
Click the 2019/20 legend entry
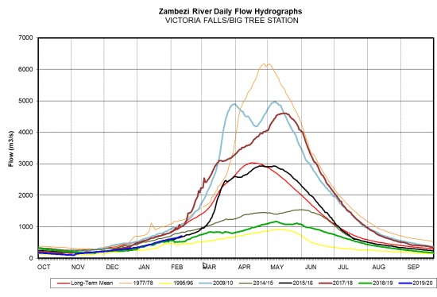click(x=416, y=283)
